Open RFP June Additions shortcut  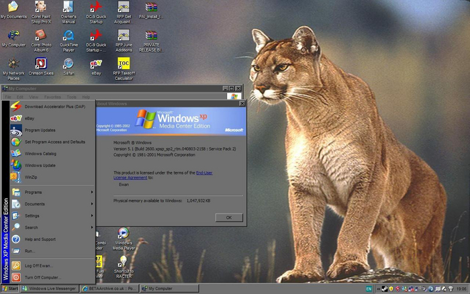(124, 41)
